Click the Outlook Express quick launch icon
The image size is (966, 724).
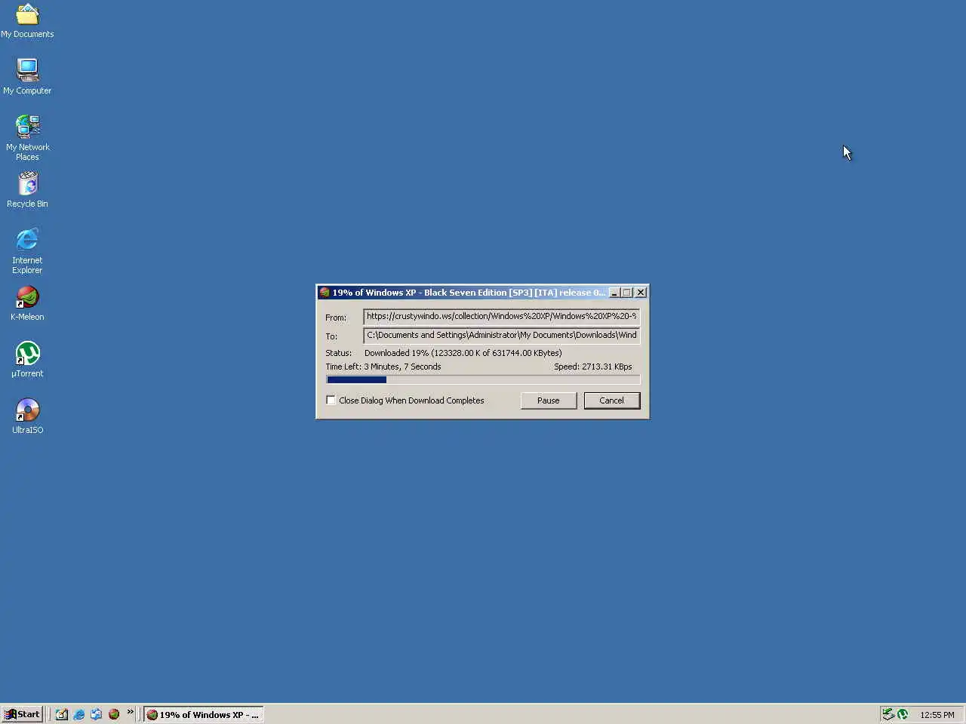click(x=97, y=714)
